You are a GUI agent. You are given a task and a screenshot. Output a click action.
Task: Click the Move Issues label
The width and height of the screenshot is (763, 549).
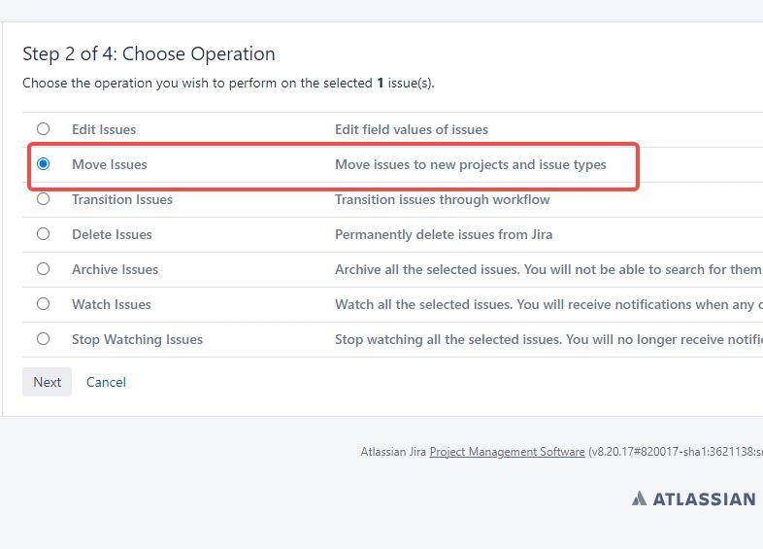110,164
